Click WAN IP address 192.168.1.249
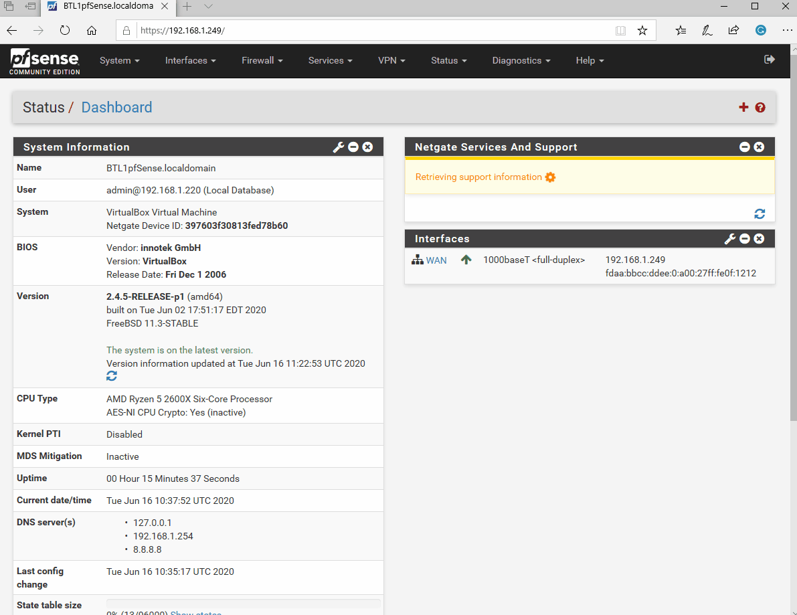The width and height of the screenshot is (797, 615). coord(635,260)
